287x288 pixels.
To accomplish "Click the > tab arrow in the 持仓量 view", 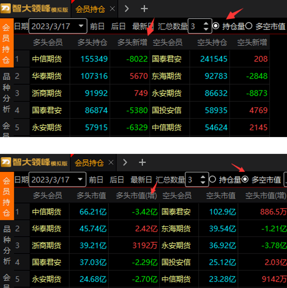I will click(126, 8).
